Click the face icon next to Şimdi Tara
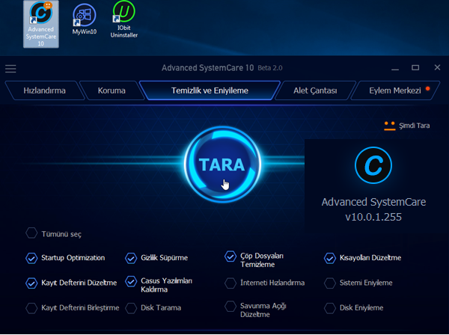 389,126
